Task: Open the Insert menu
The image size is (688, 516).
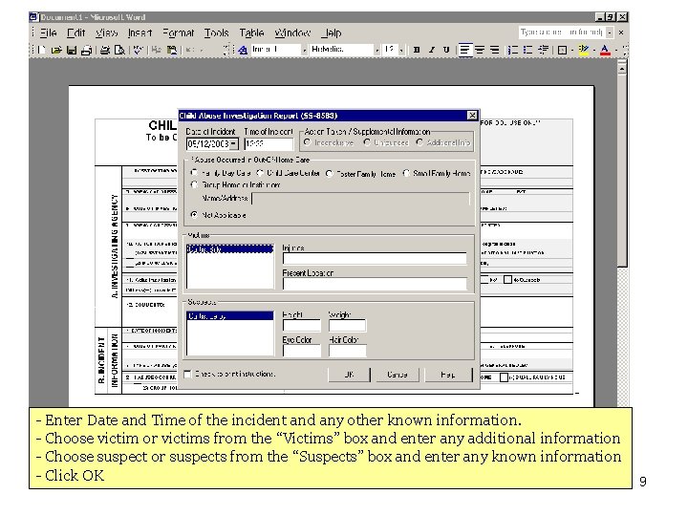Action: [x=140, y=32]
